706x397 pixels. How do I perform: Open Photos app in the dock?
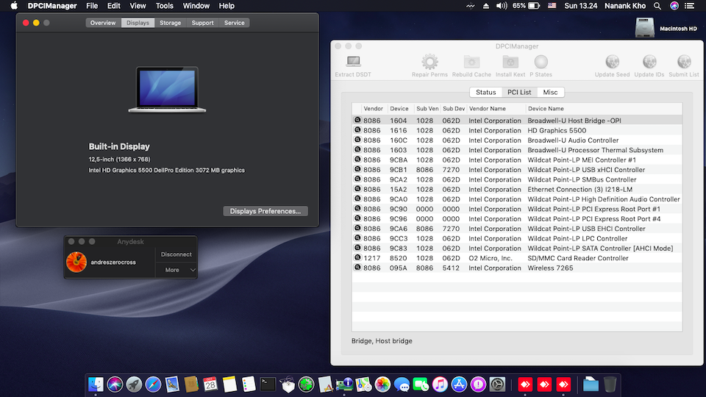(x=382, y=385)
